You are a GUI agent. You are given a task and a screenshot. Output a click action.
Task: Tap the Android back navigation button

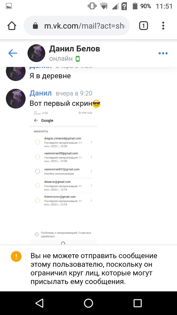point(39,303)
